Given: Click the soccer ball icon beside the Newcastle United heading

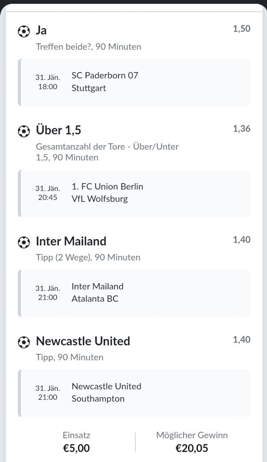Looking at the screenshot, I should pyautogui.click(x=24, y=342).
